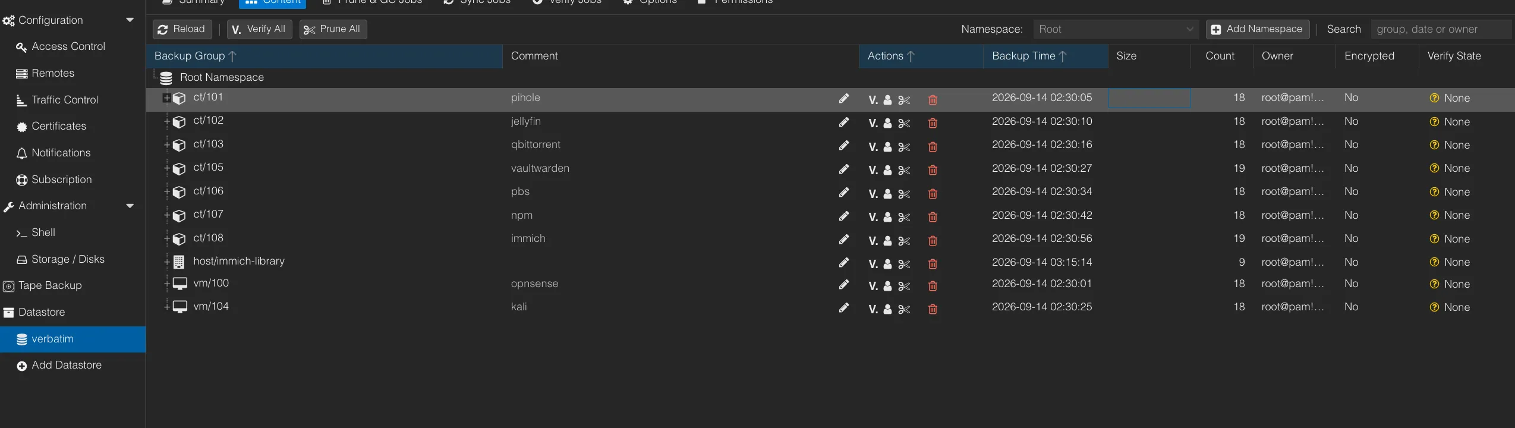This screenshot has height=428, width=1515.
Task: Delete the vm/104 kali backup group
Action: 933,309
